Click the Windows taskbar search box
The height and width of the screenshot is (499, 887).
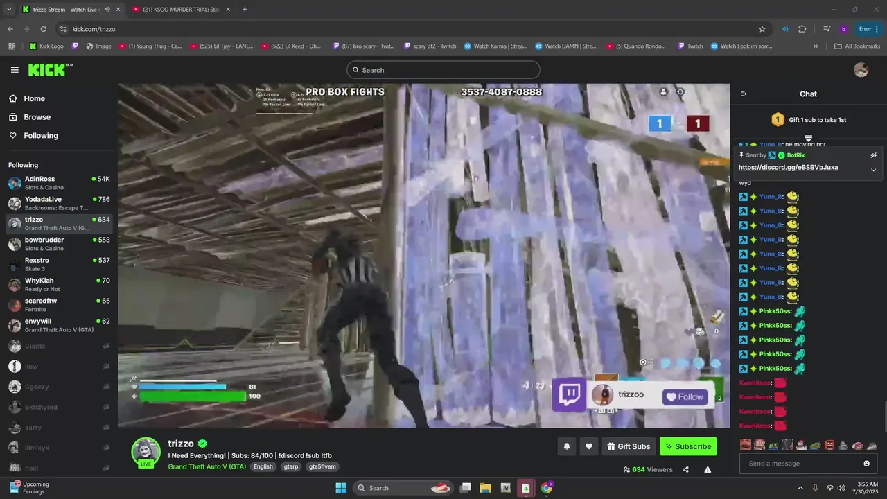coord(404,488)
